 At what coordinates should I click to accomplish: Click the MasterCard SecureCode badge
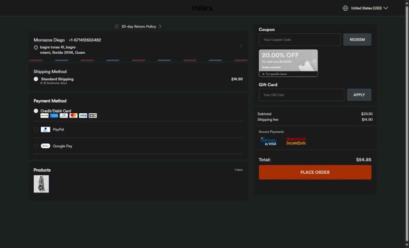pos(296,141)
